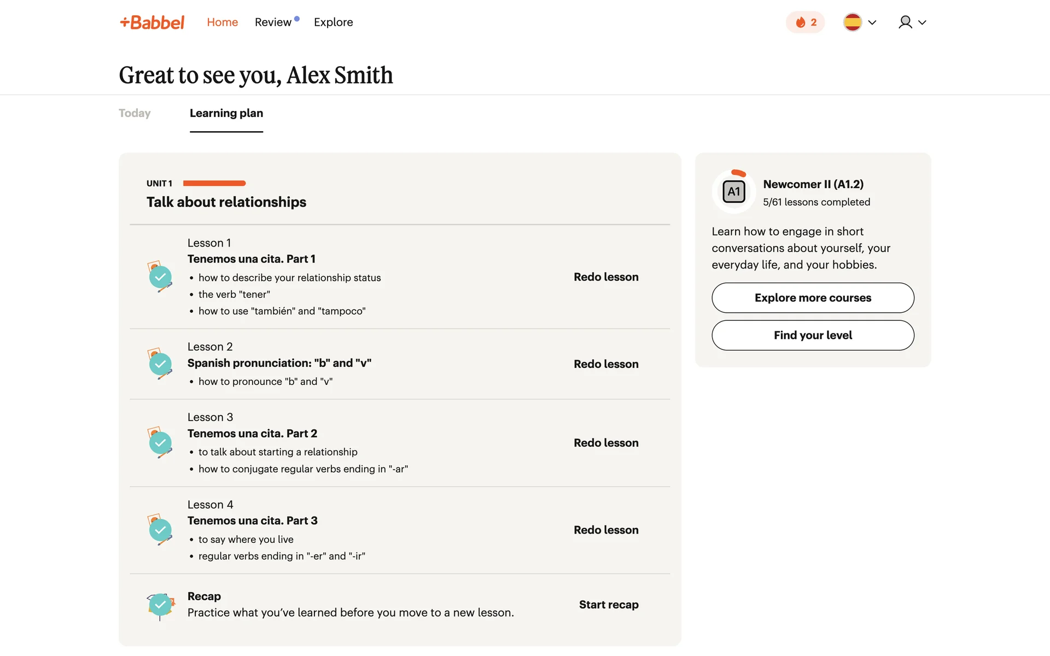Click the Babbel logo
The height and width of the screenshot is (656, 1050).
[x=152, y=22]
